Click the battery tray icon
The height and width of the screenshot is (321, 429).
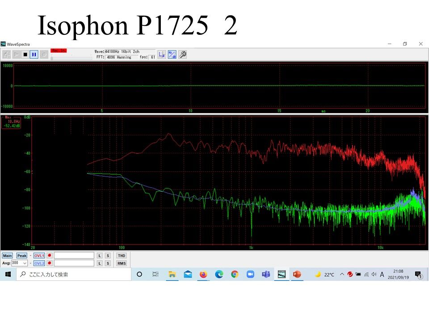pos(358,274)
